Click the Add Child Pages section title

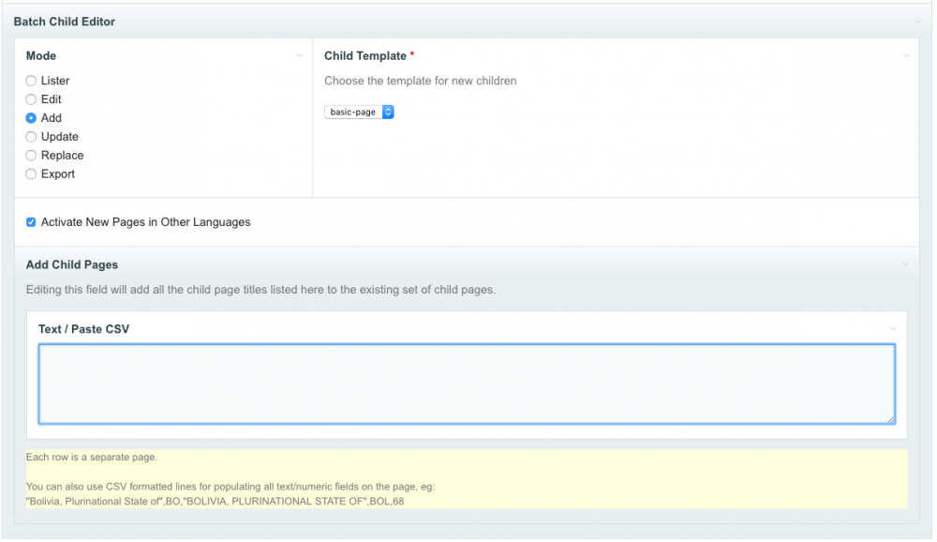(71, 265)
